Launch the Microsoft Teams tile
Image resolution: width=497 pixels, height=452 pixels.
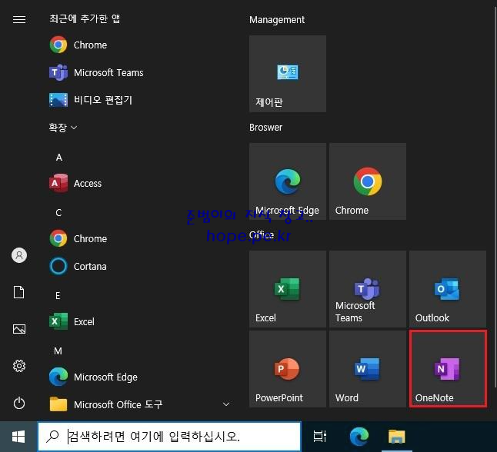tap(368, 289)
